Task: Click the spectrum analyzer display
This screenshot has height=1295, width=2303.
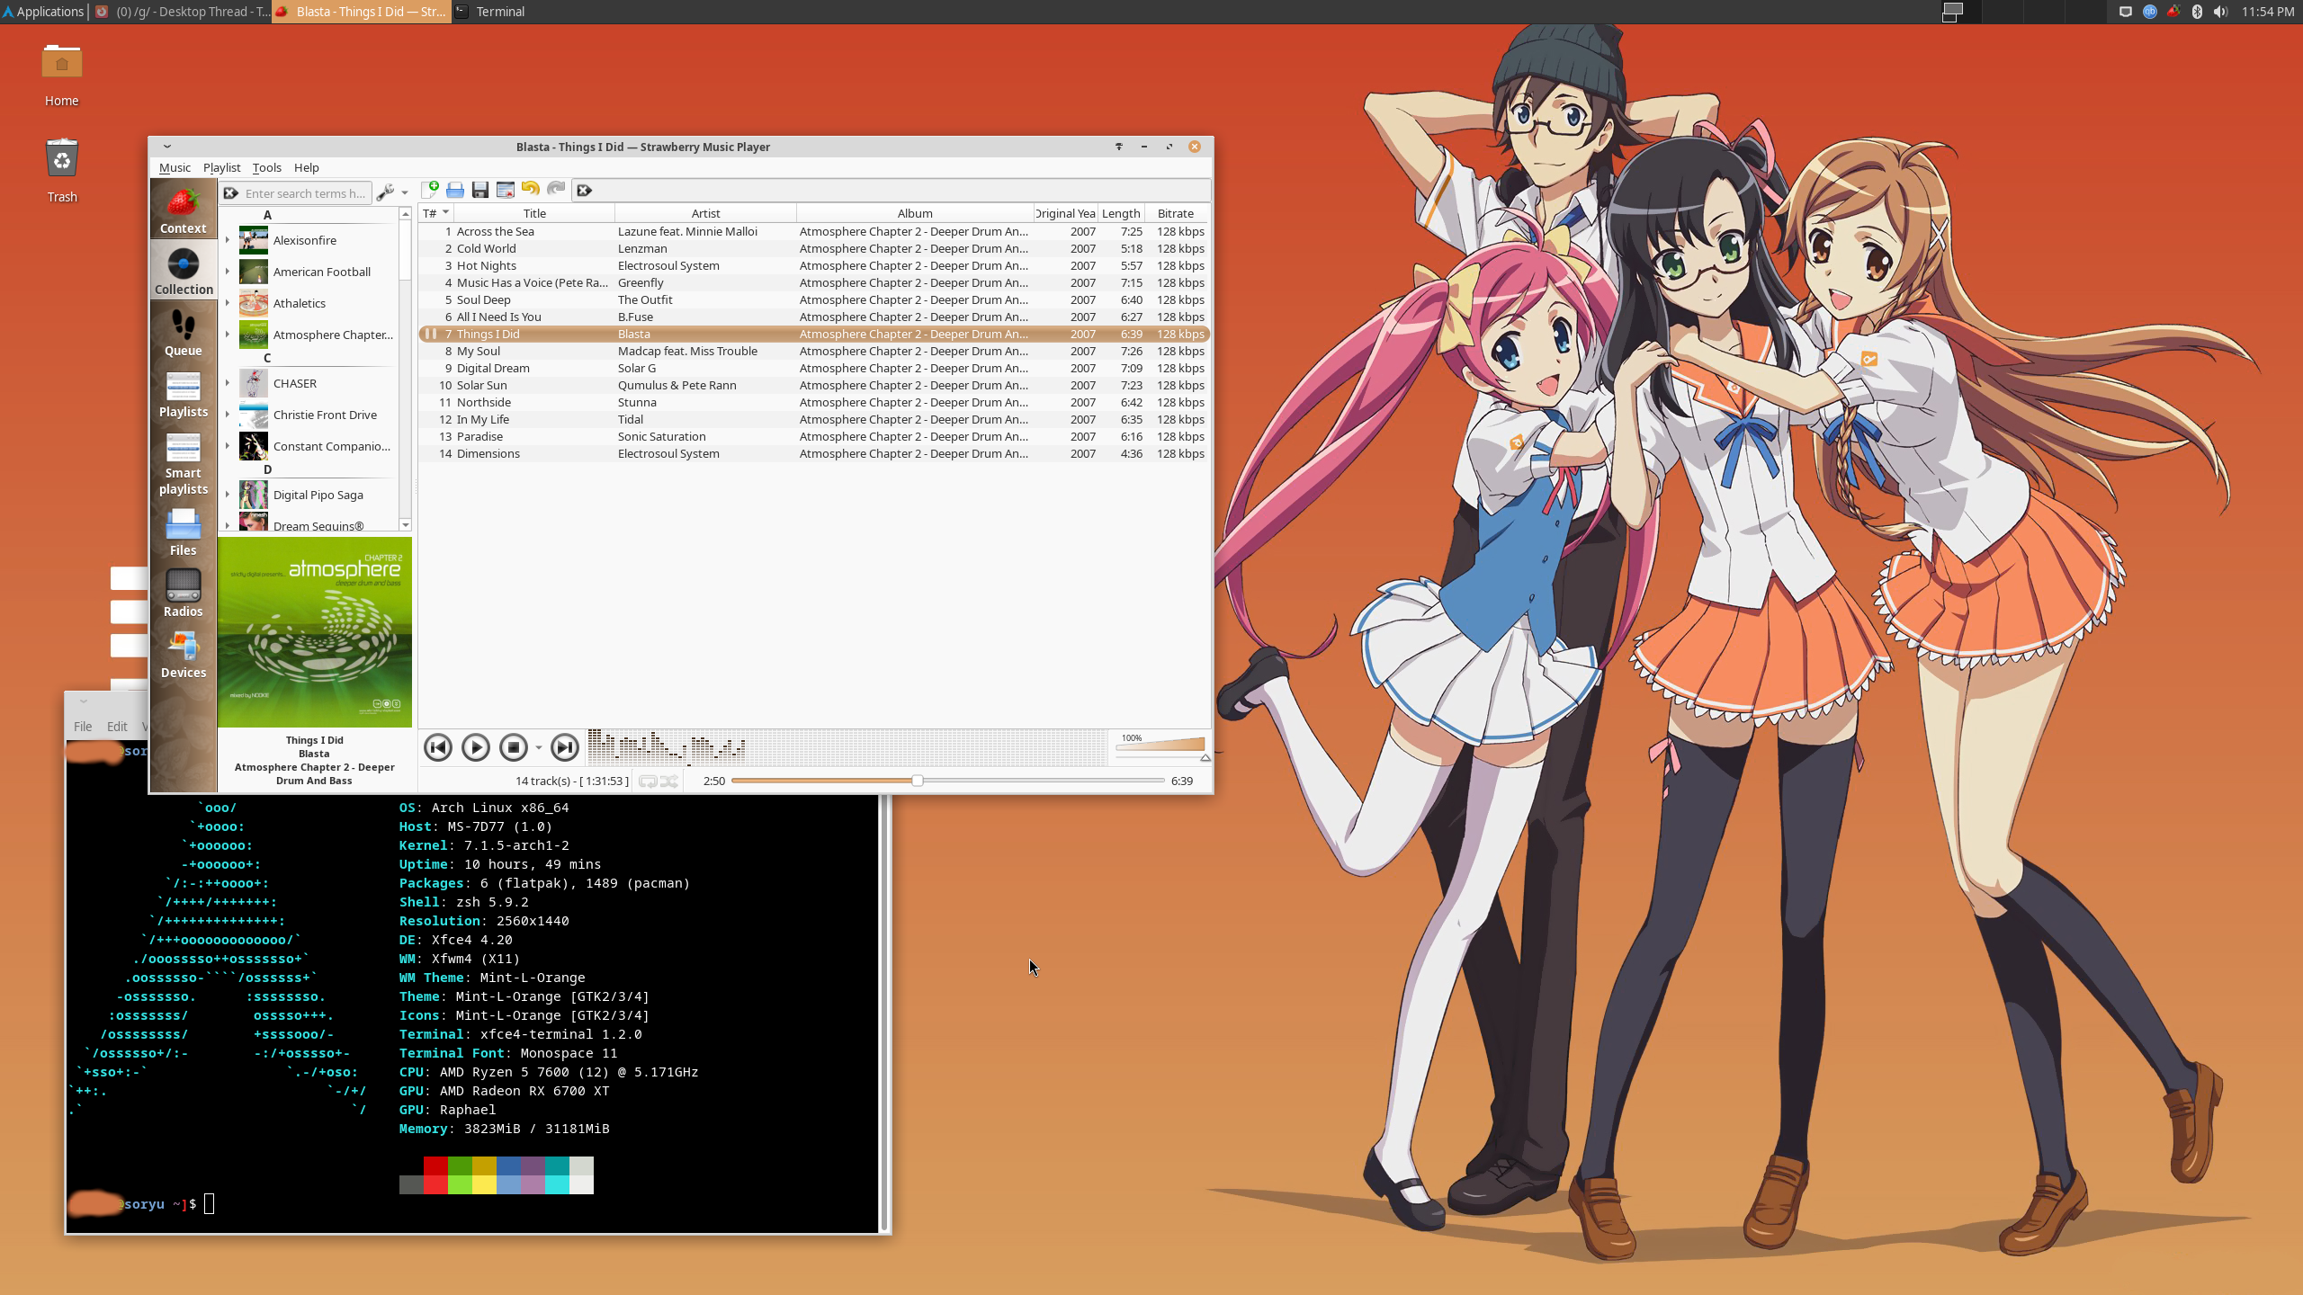Action: 847,747
